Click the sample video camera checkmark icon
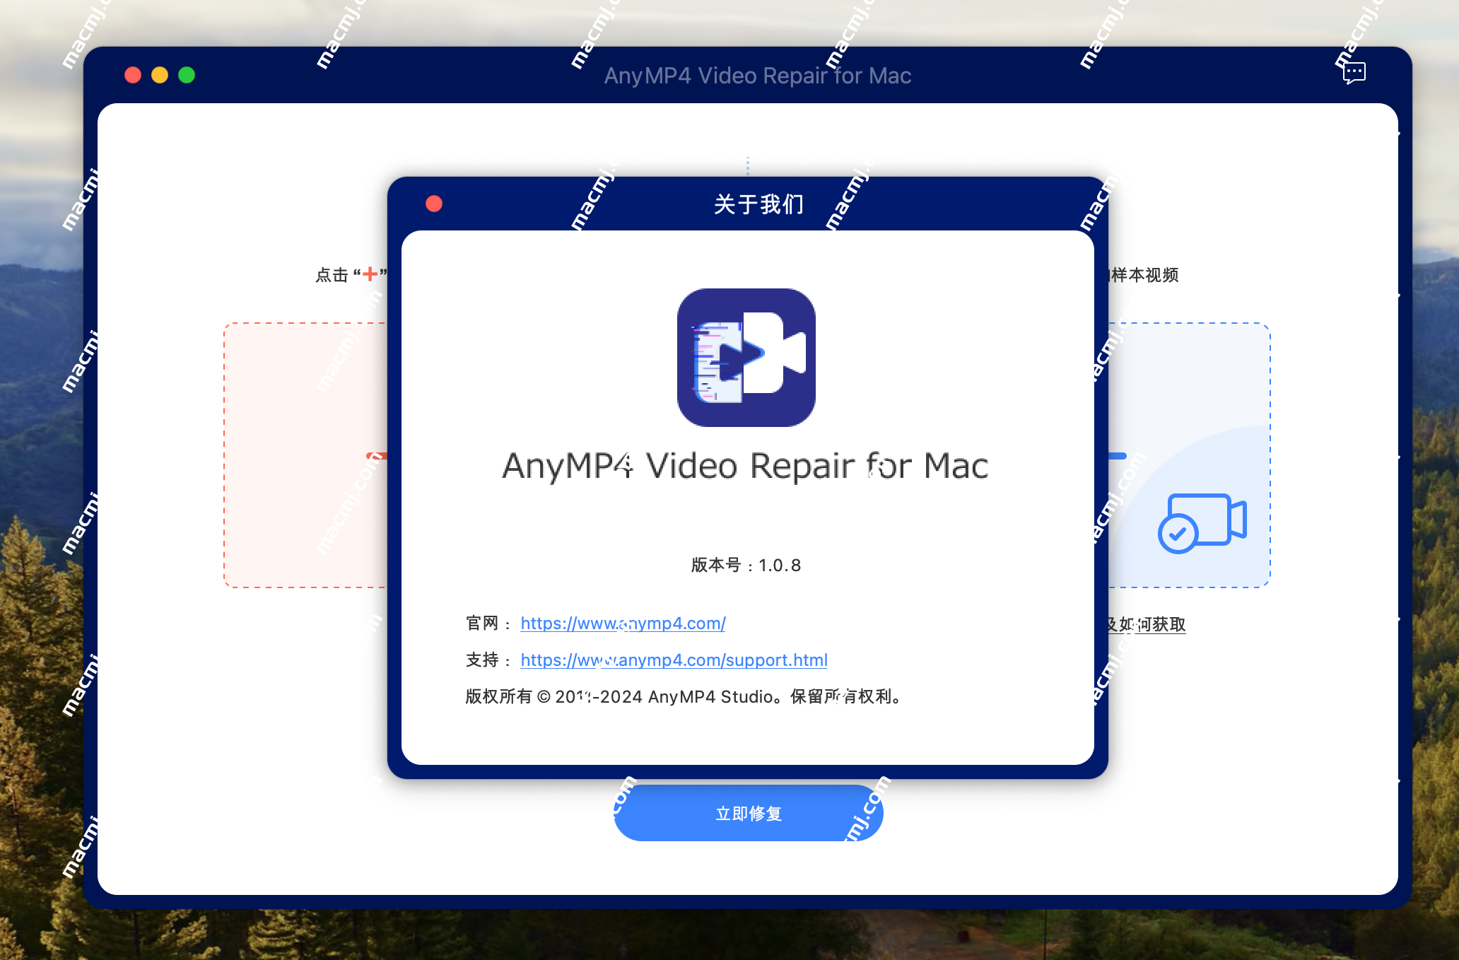 pos(1202,523)
